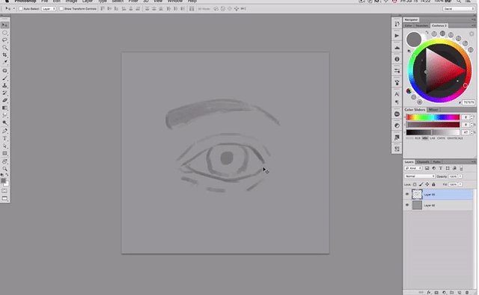Screen dimensions: 479x295
Task: Switch to the Mixer tab
Action: pyautogui.click(x=433, y=110)
